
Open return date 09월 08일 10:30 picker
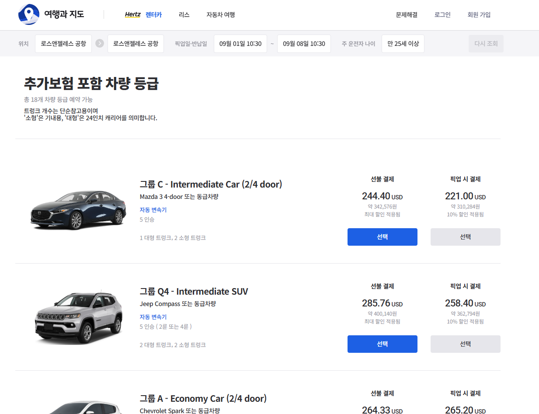304,44
